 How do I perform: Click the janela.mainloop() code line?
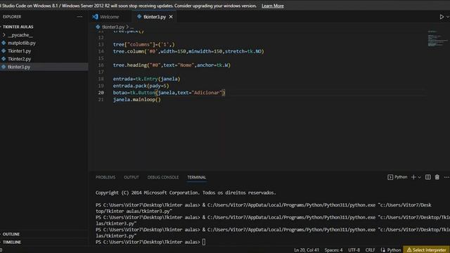point(137,100)
